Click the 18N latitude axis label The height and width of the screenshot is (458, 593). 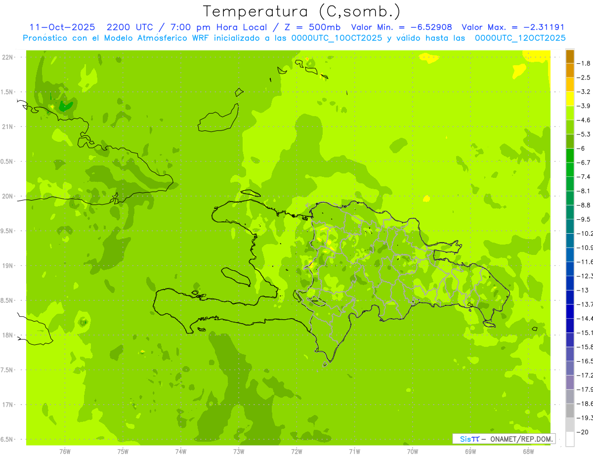[7, 335]
